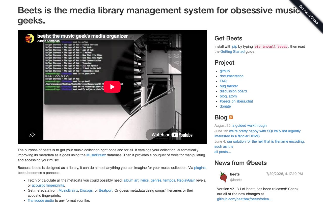323x202 pixels.
Task: Open the blog link in Project list
Action: click(223, 96)
